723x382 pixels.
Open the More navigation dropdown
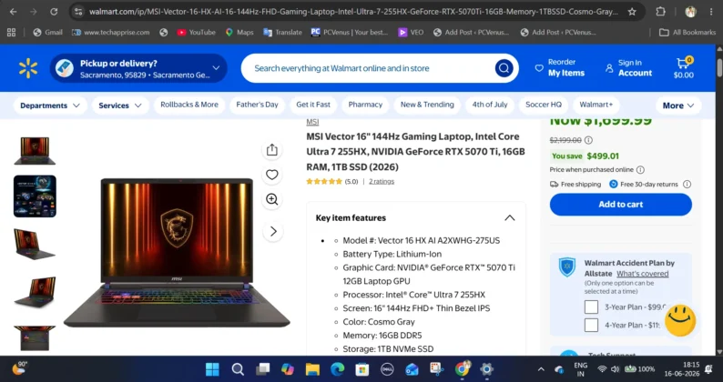point(678,106)
